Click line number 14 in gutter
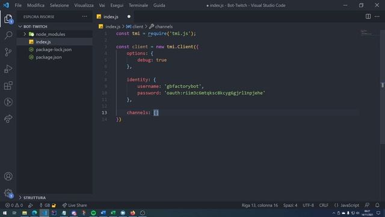The height and width of the screenshot is (217, 385). point(104,119)
